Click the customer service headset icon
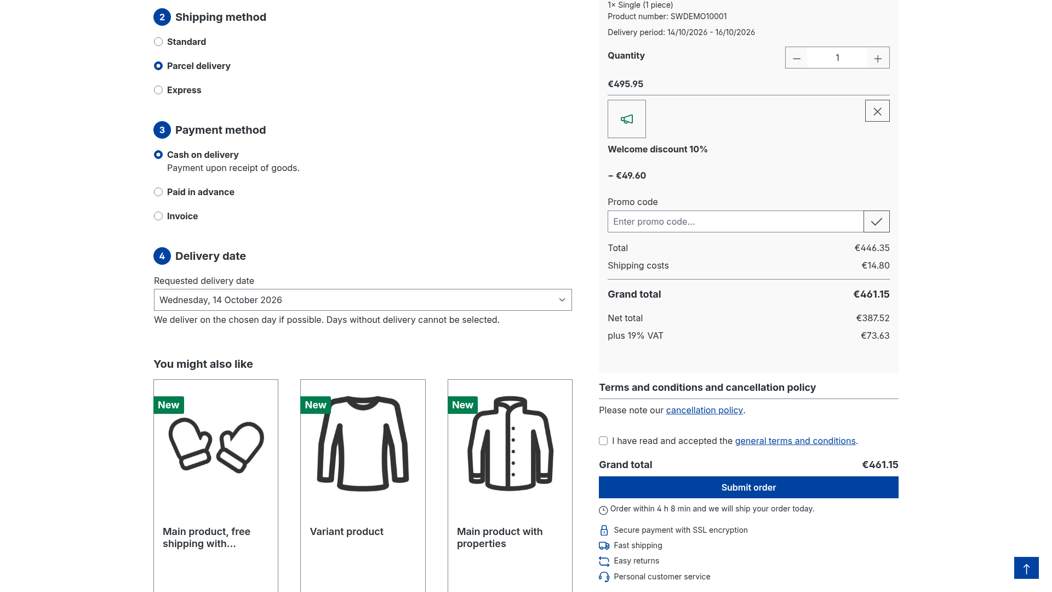1052x592 pixels. pos(604,577)
